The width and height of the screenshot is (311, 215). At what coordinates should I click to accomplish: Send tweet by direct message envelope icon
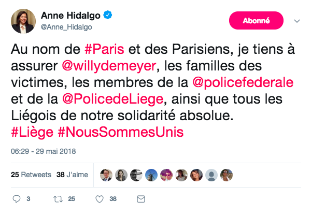[x=140, y=198]
